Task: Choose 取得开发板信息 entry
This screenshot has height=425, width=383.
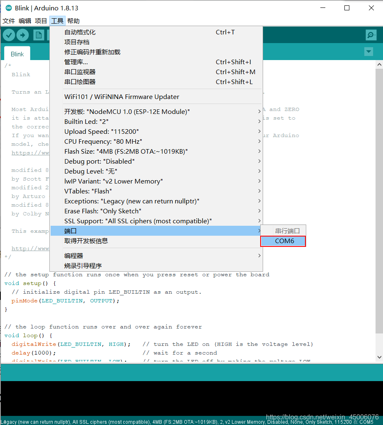Action: click(156, 241)
